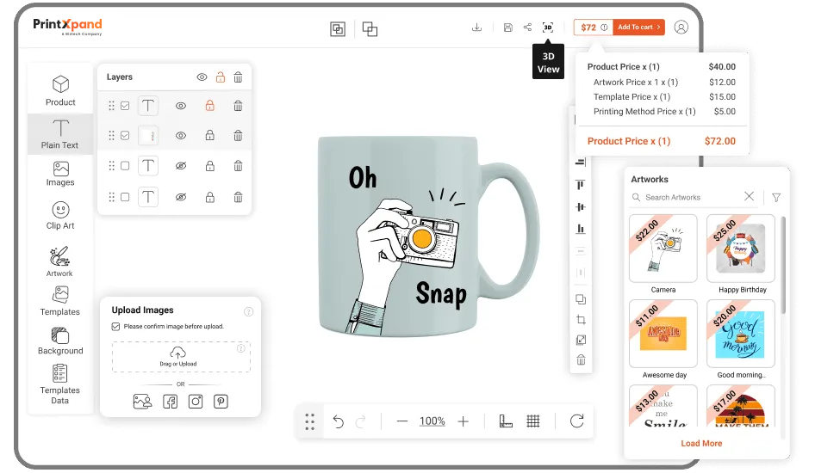Open the Artwork tool in sidebar
This screenshot has width=840, height=473.
click(59, 261)
